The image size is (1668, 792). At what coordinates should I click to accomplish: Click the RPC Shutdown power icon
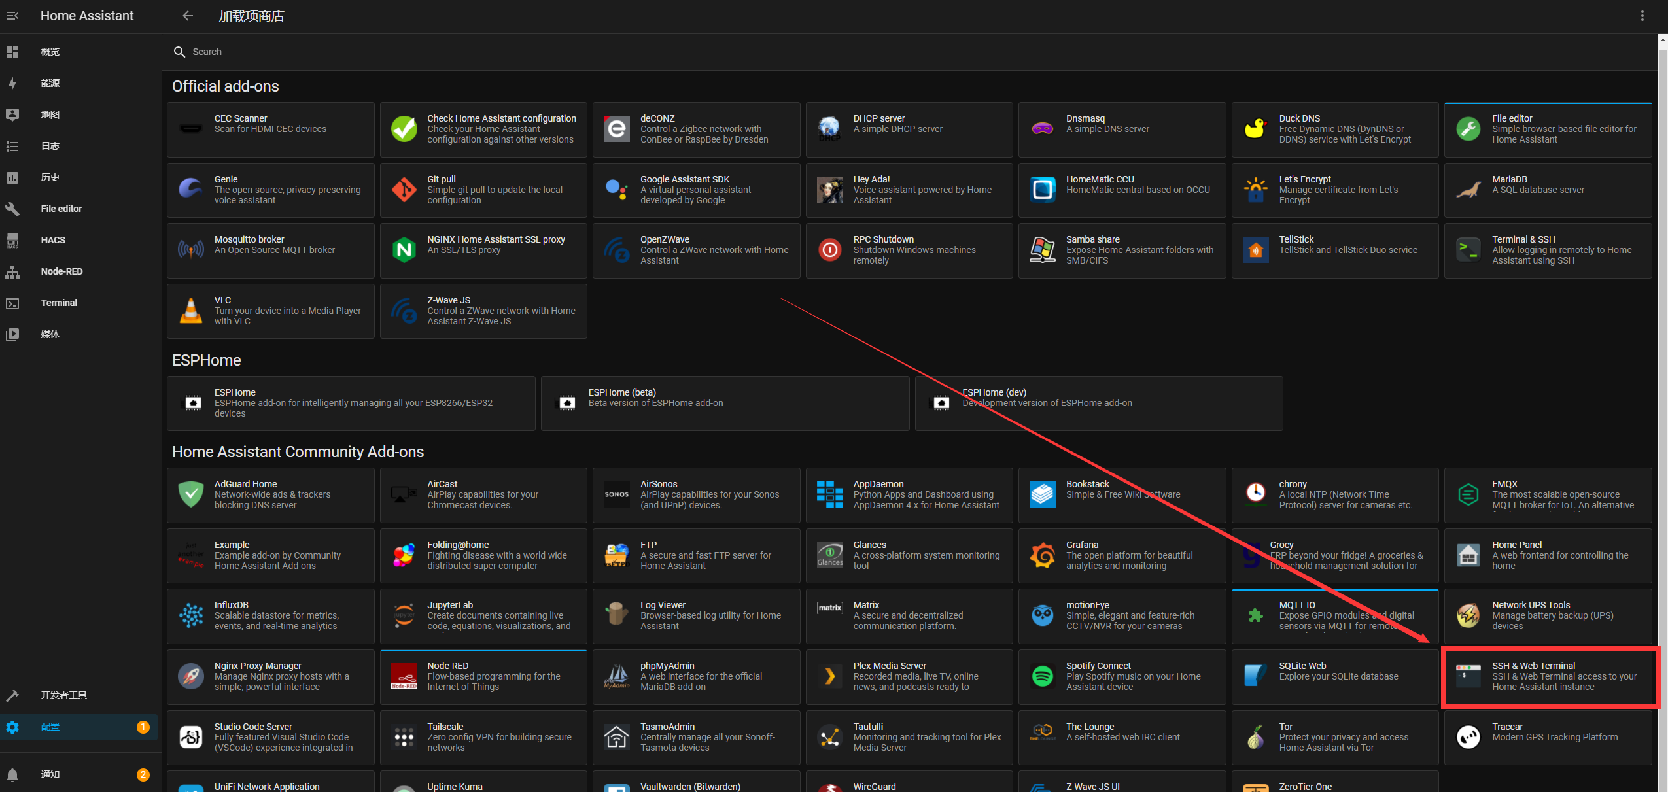(x=830, y=250)
